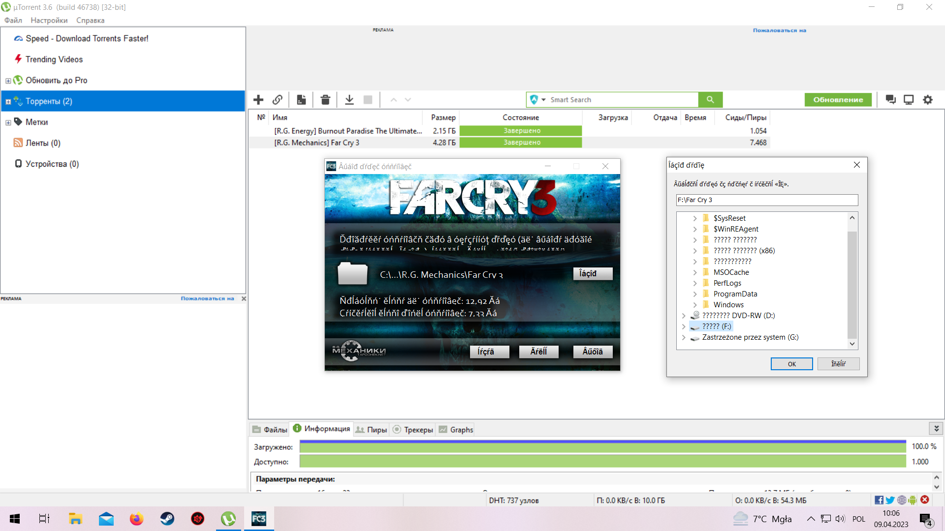Click the green Smart Search magnifier button
Viewport: 945px width, 531px height.
pos(710,100)
